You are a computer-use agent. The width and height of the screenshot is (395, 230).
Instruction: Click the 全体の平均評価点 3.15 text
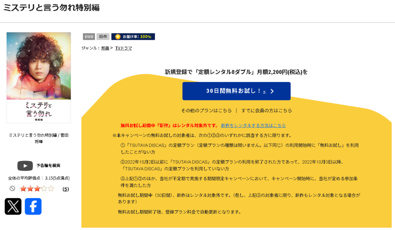click(x=39, y=178)
